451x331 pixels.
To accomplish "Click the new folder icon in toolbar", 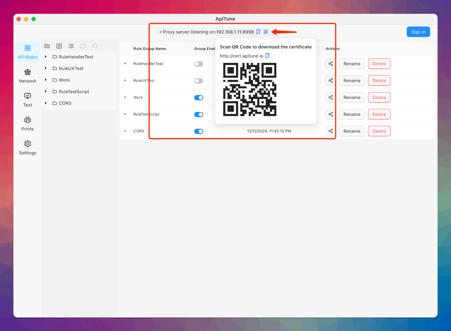I will click(47, 46).
